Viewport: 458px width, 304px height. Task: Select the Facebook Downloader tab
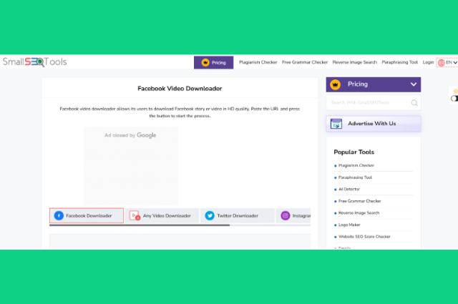pyautogui.click(x=87, y=215)
